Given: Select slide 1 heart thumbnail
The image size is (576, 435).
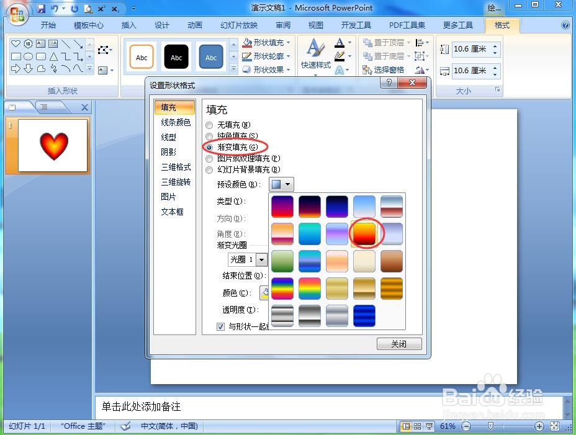Looking at the screenshot, I should 53,145.
